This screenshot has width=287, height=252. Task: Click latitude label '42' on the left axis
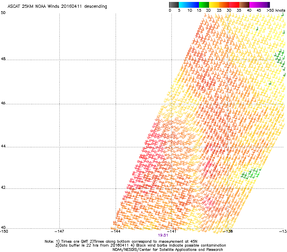point(3,188)
